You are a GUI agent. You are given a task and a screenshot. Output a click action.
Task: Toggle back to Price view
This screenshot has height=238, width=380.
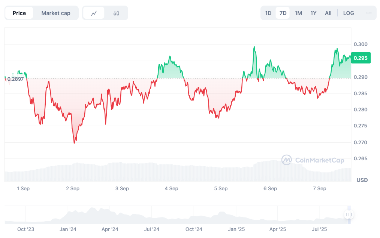coord(19,13)
